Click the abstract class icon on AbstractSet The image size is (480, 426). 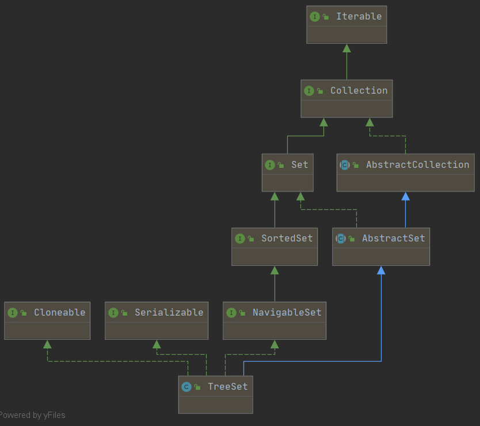340,239
